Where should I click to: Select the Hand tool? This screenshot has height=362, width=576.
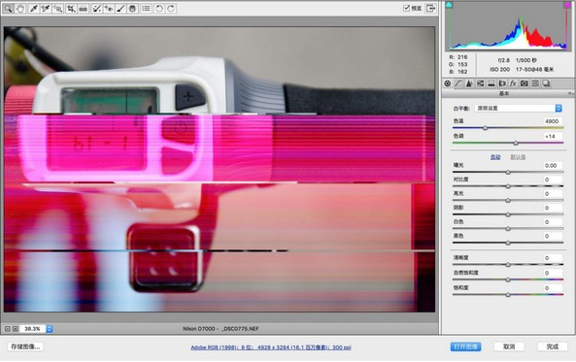[x=19, y=9]
